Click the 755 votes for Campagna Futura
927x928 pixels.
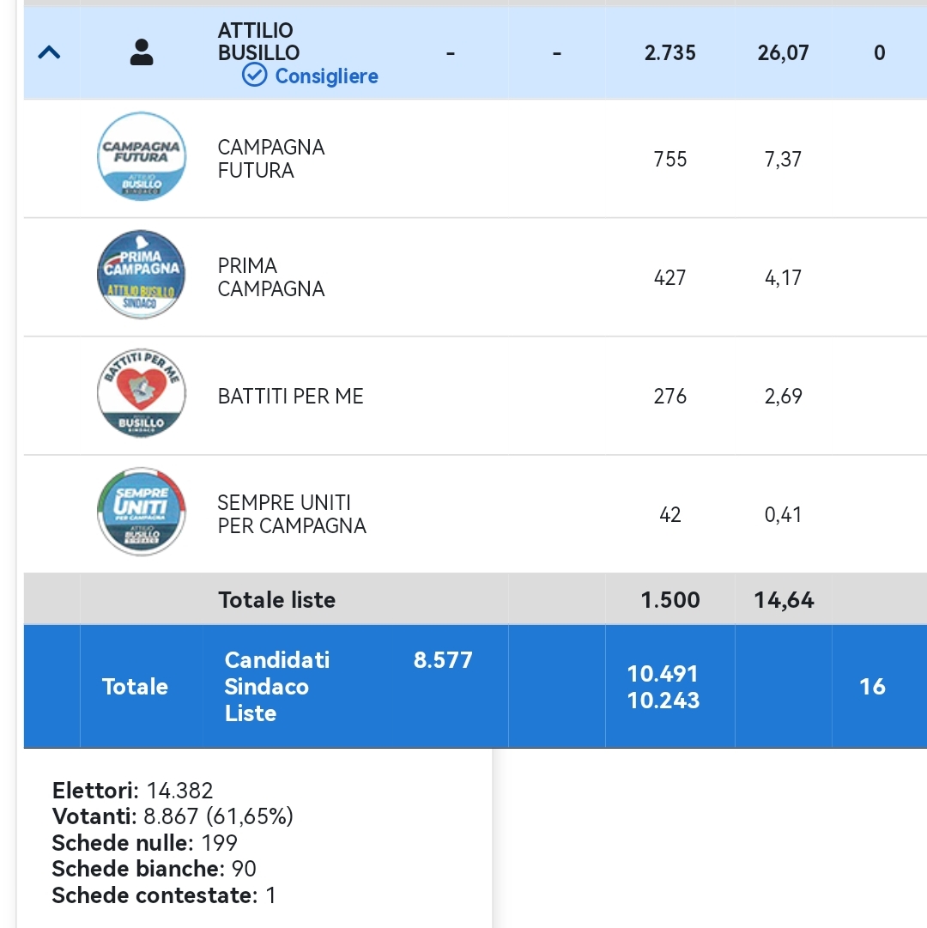point(669,159)
